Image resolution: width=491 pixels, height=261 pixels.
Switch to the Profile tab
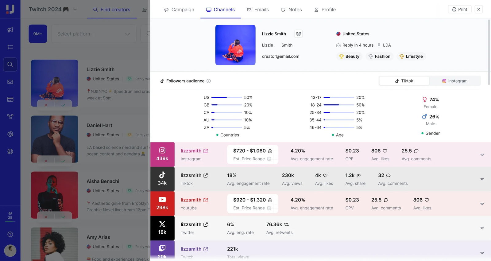(325, 10)
